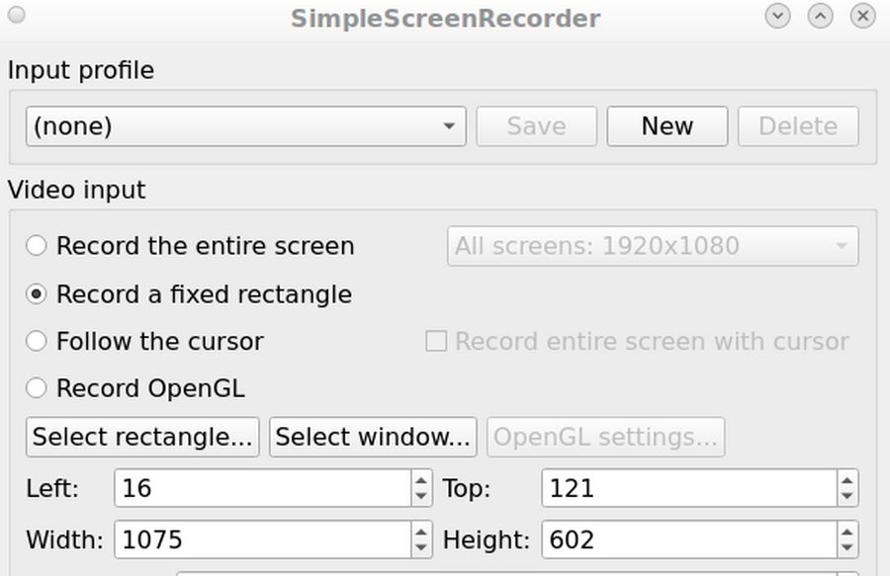This screenshot has height=576, width=890.
Task: Click into the Width input field
Action: pos(262,539)
